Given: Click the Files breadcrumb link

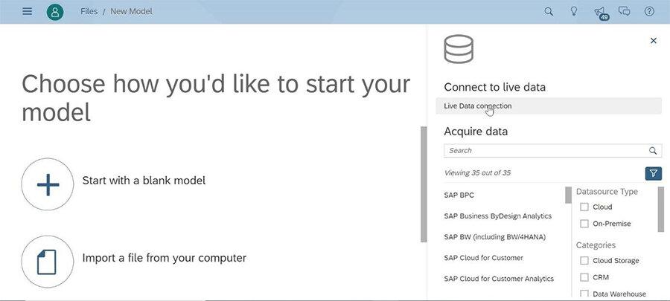Looking at the screenshot, I should pos(89,12).
